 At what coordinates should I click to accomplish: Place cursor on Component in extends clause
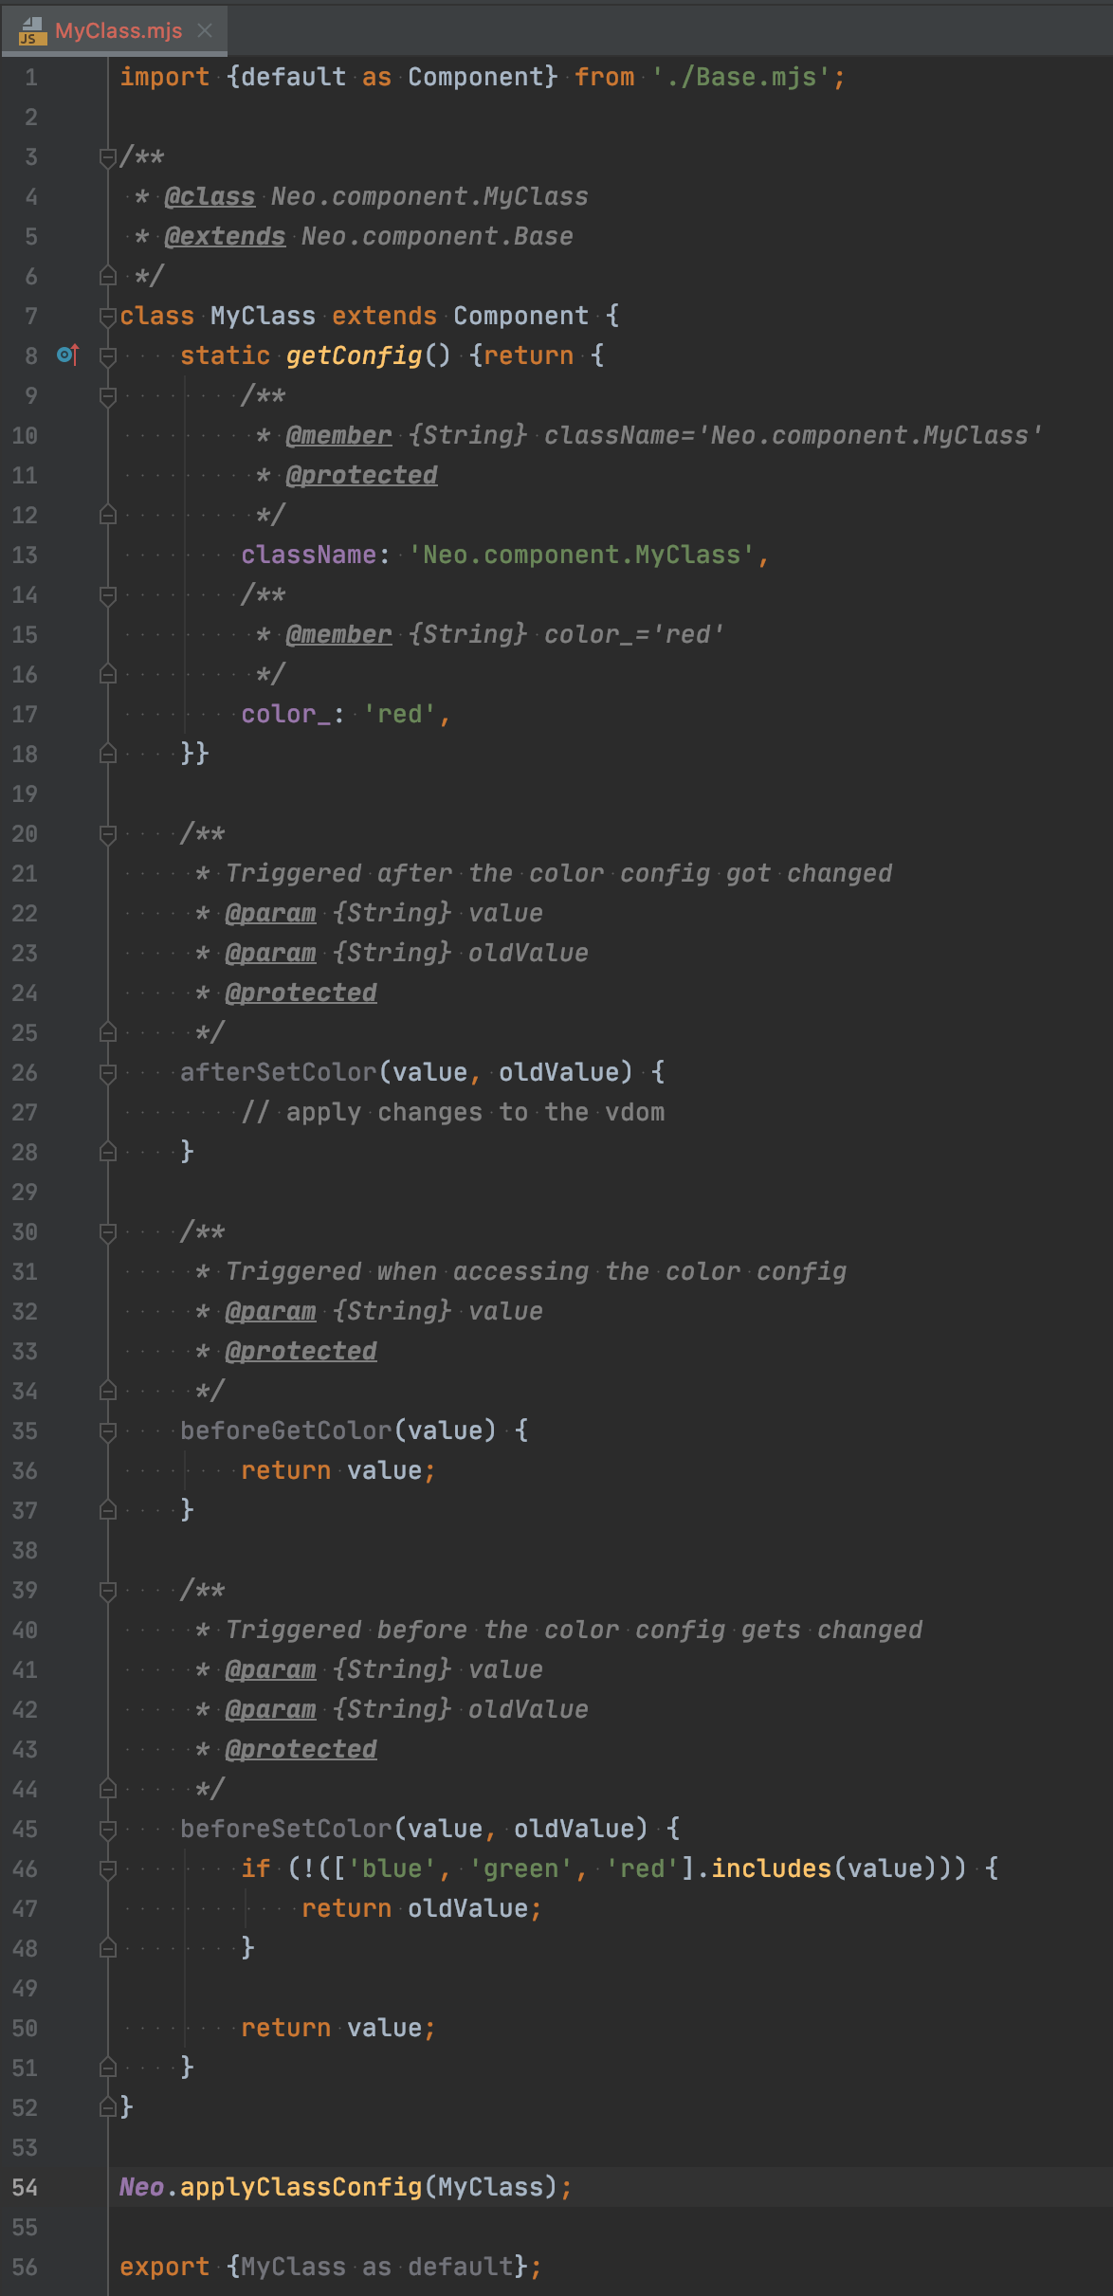[x=520, y=316]
